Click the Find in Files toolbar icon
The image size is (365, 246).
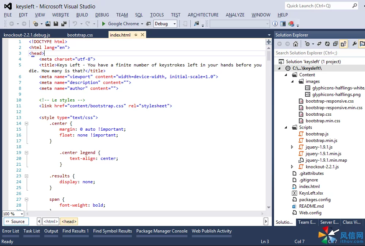(x=197, y=24)
